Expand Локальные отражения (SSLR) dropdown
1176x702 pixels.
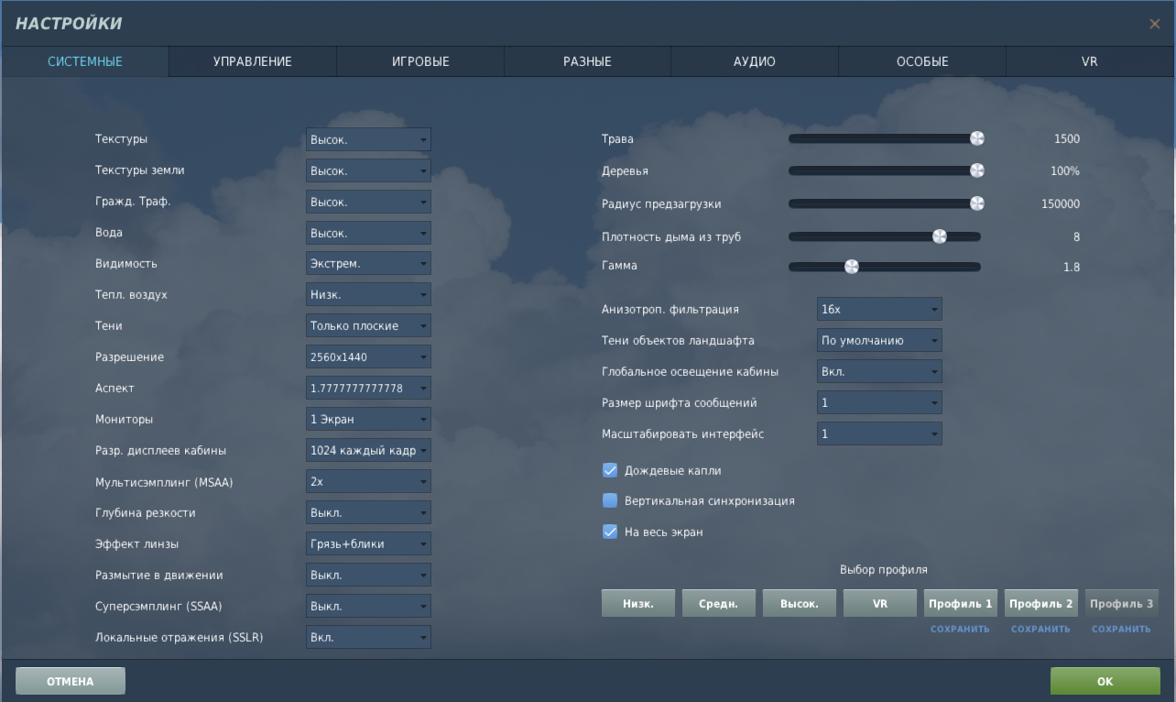(368, 638)
